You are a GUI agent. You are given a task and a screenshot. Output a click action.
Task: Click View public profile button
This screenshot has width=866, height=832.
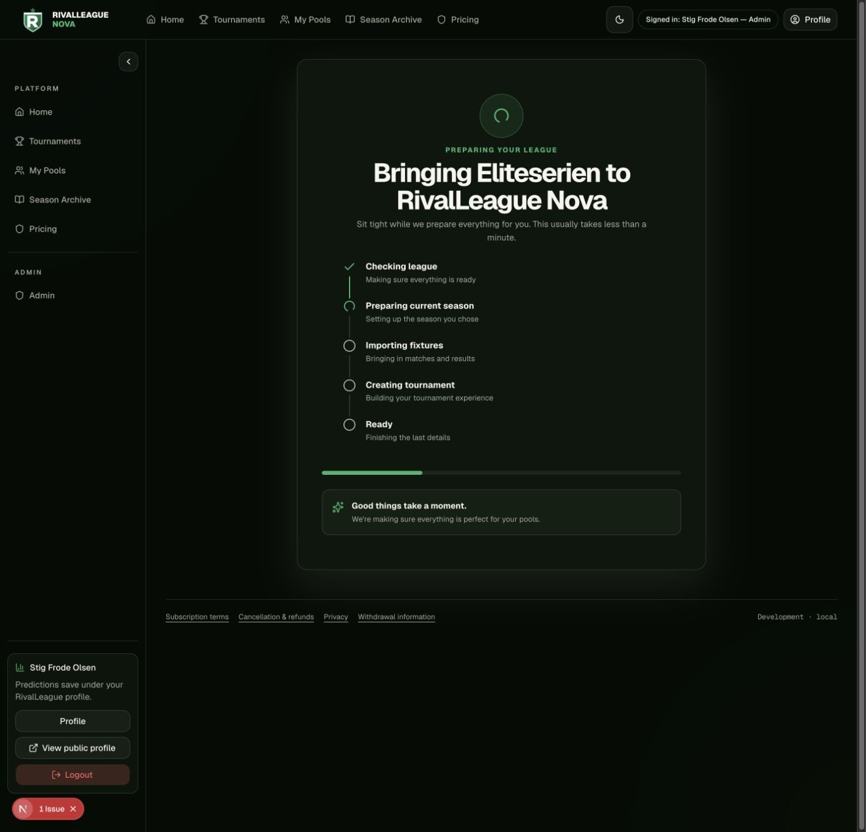[x=73, y=748]
